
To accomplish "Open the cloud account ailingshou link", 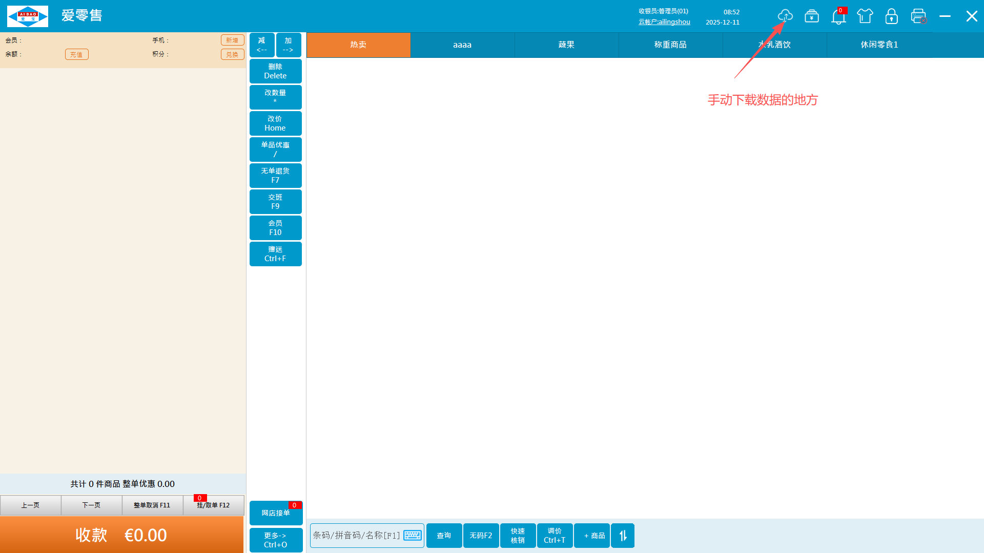I will pos(664,22).
